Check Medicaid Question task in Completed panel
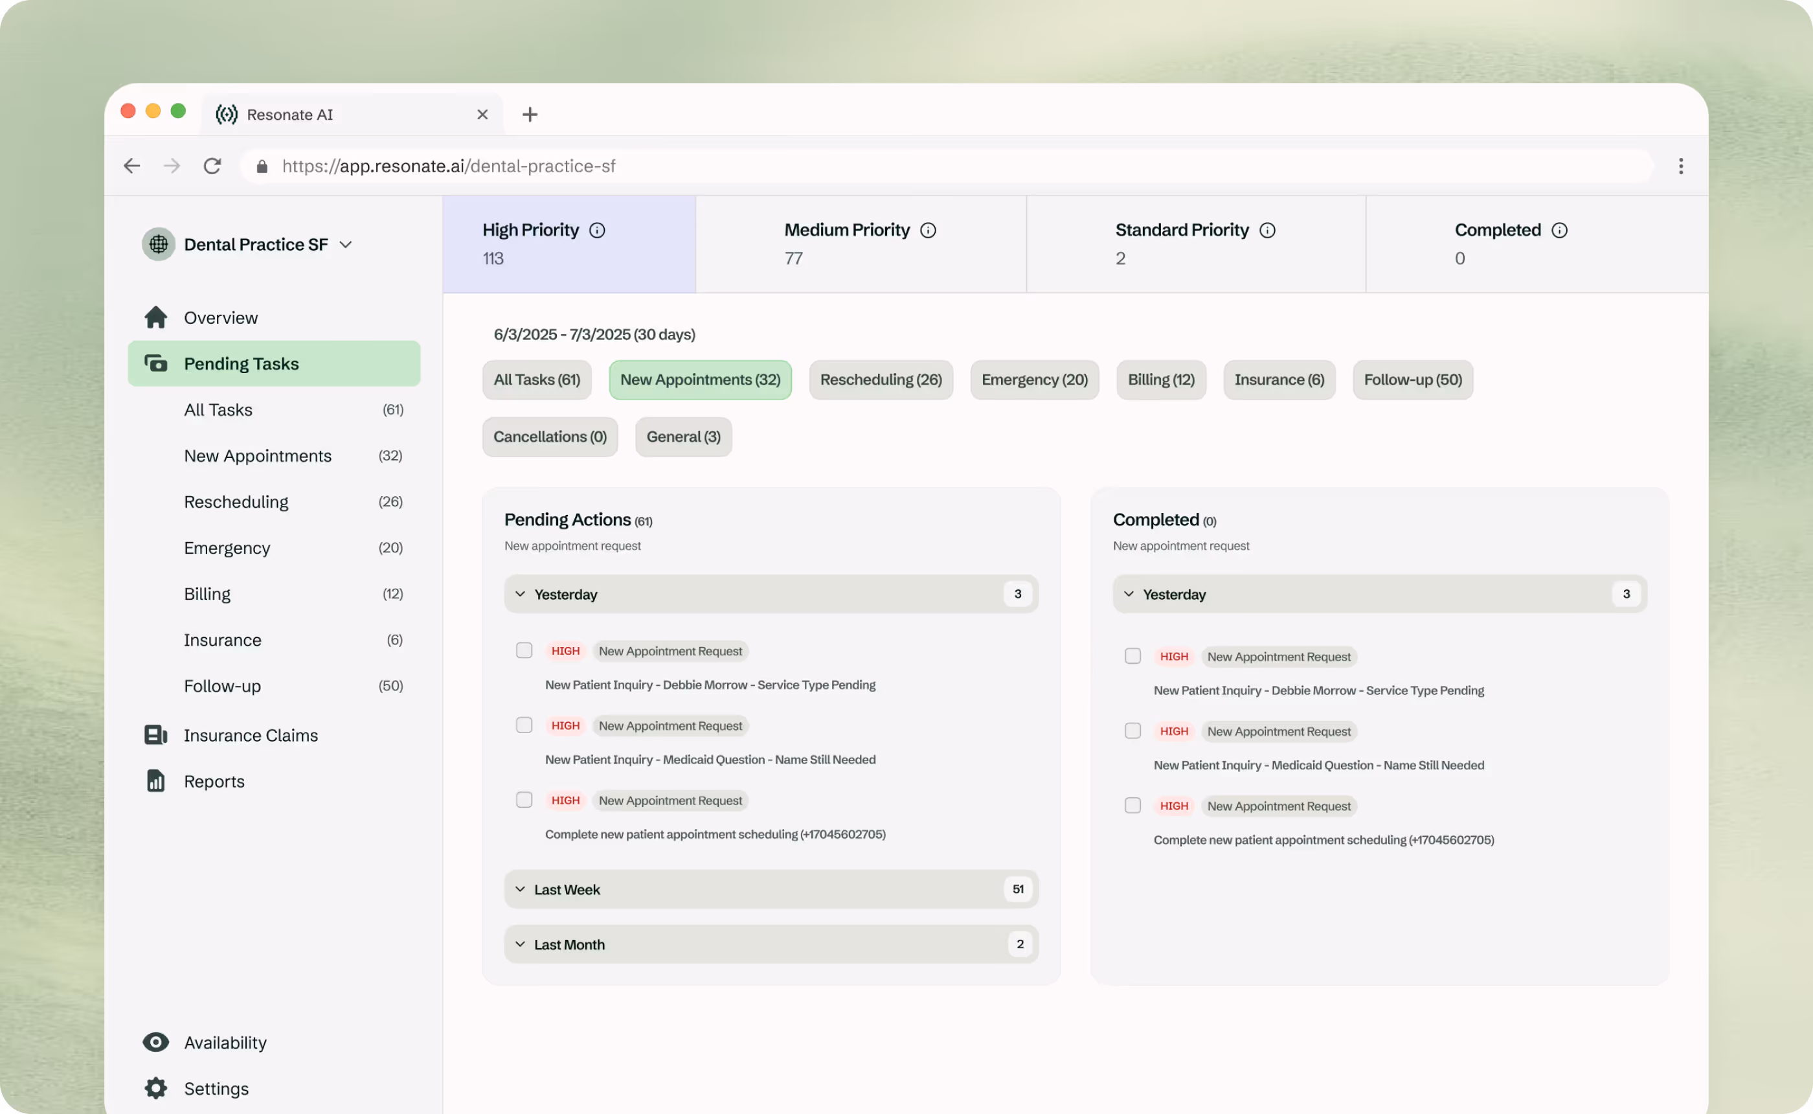1813x1114 pixels. point(1132,731)
